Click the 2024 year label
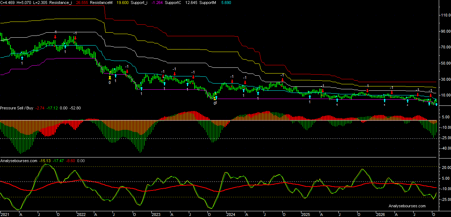 (x=231, y=214)
